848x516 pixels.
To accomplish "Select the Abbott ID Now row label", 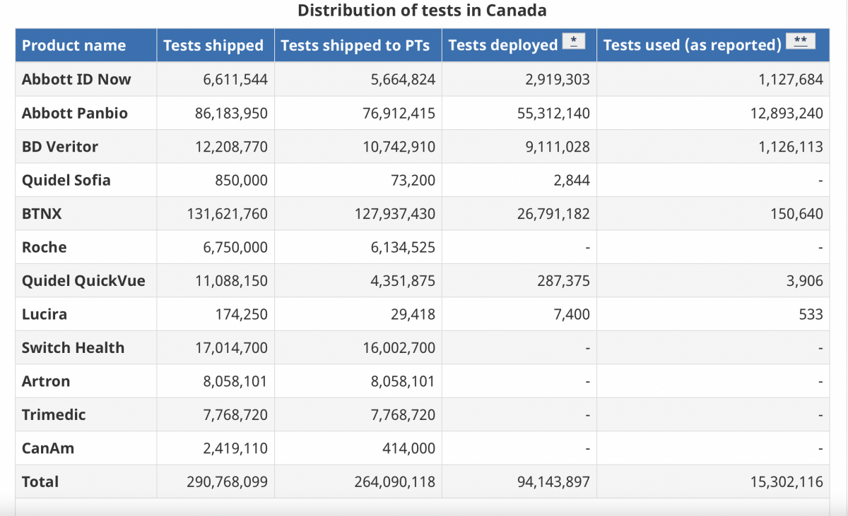I will pyautogui.click(x=76, y=80).
